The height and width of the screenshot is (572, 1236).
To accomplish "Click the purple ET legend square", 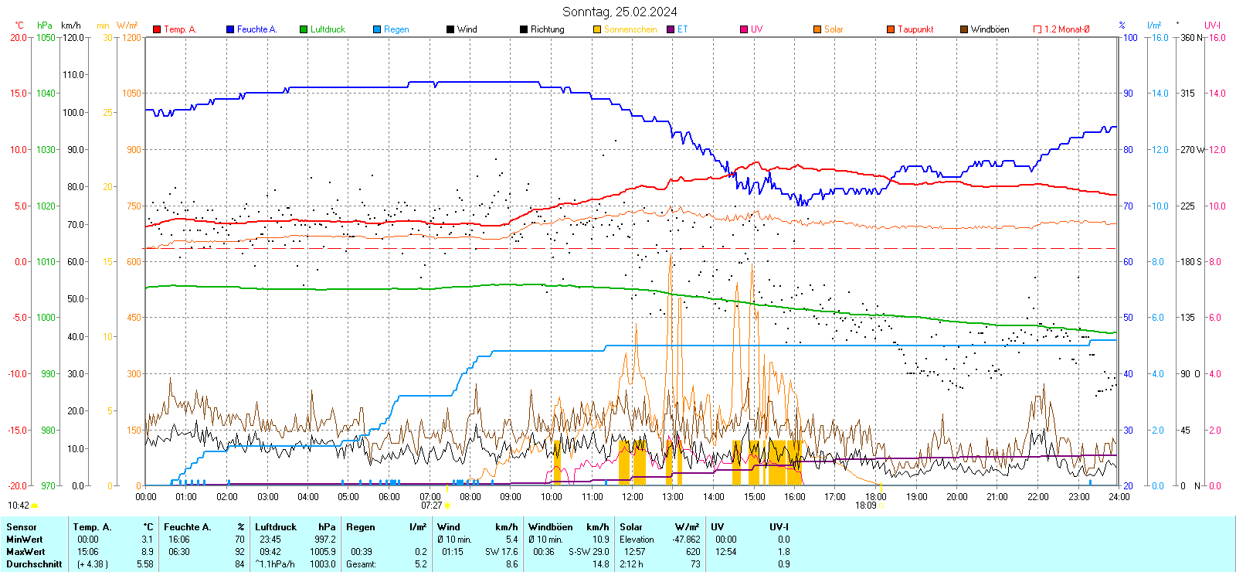I will click(x=671, y=29).
